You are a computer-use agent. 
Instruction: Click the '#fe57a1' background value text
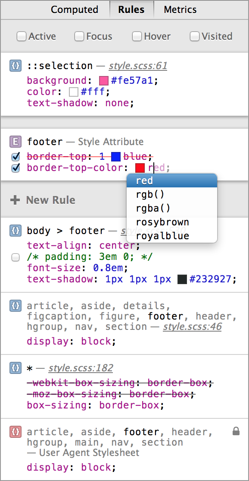pyautogui.click(x=132, y=81)
